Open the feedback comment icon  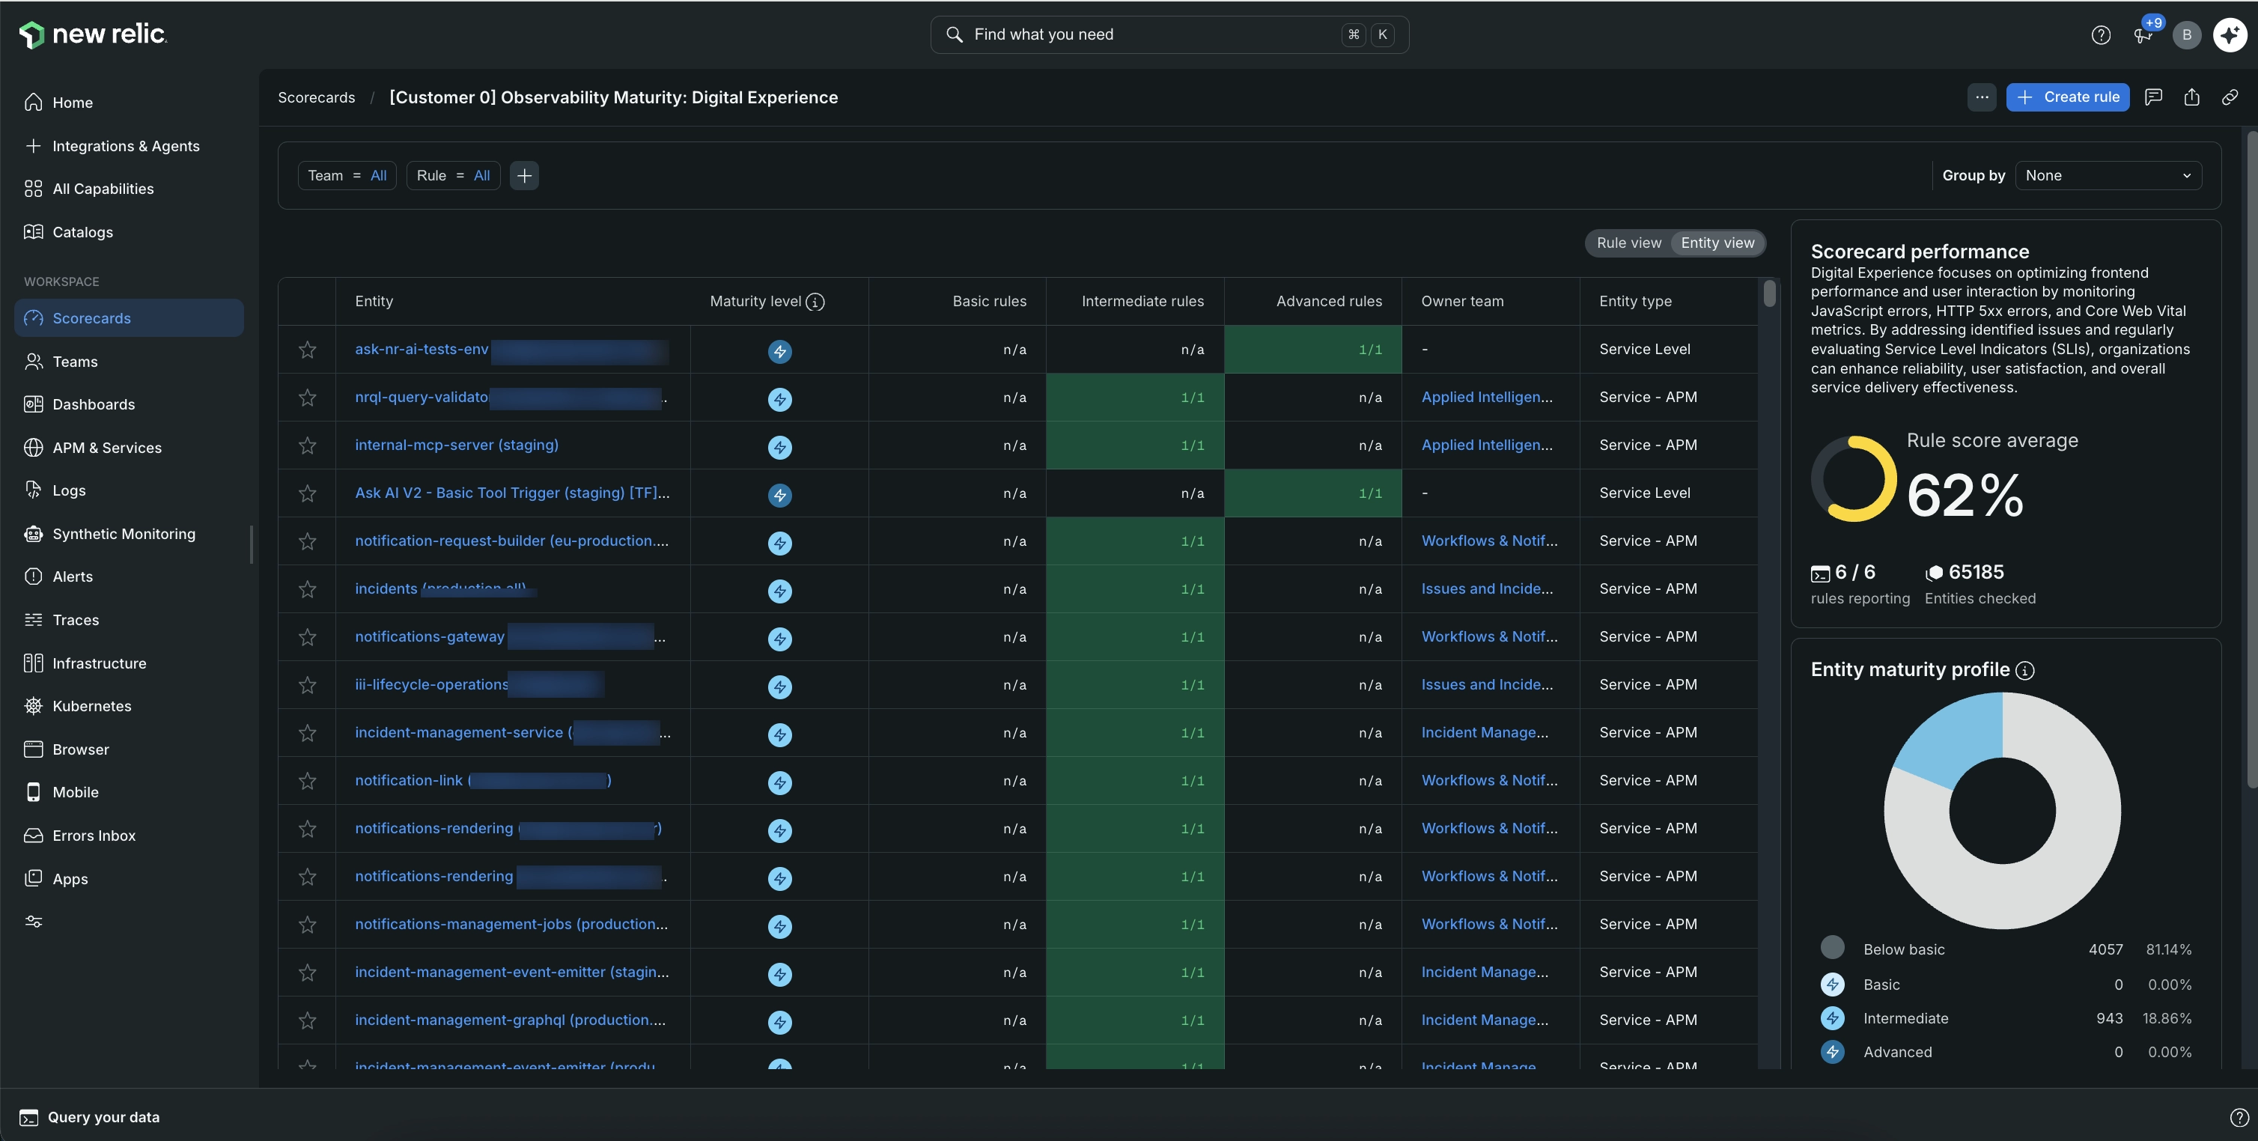coord(2153,97)
